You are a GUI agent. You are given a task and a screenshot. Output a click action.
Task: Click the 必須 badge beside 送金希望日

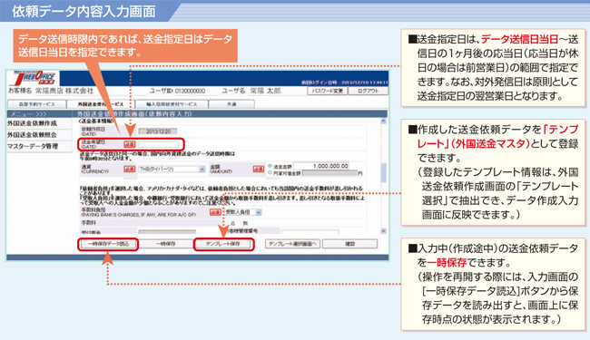[130, 144]
